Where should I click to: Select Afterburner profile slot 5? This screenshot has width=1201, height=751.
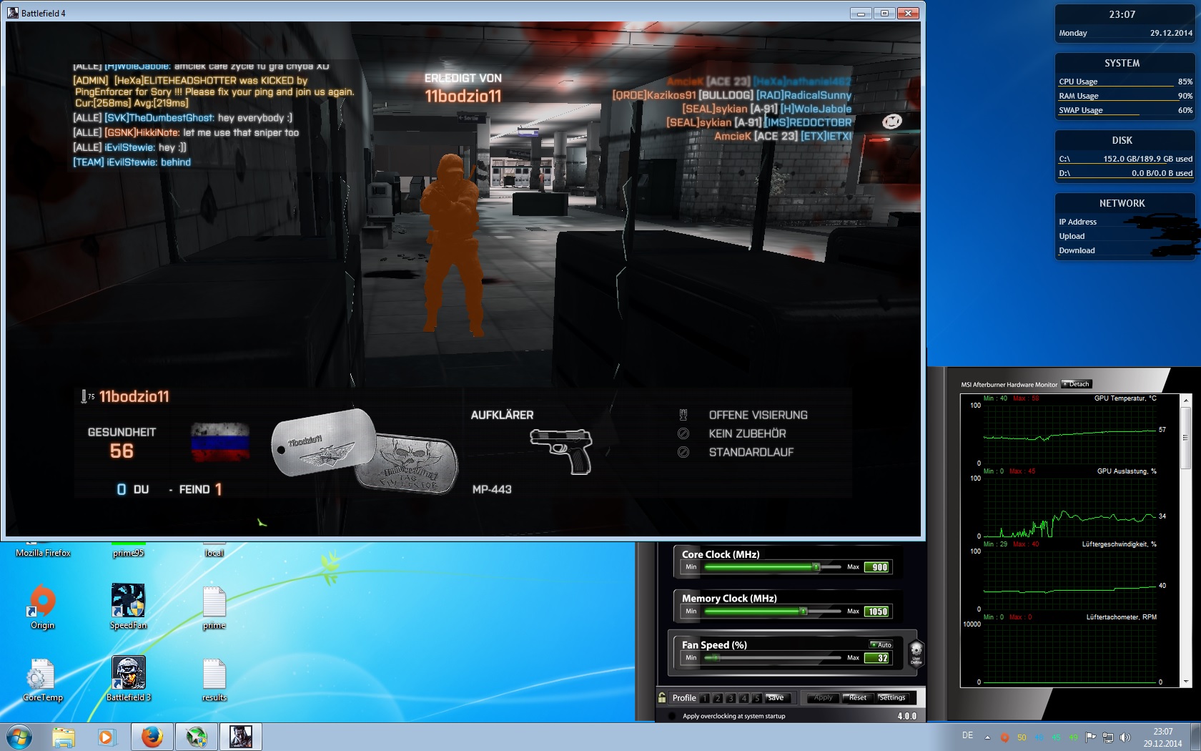pyautogui.click(x=756, y=698)
